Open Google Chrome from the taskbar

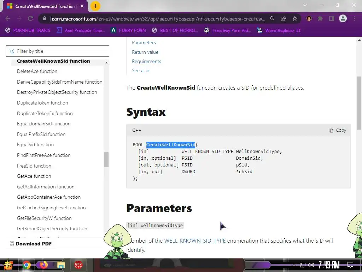pos(26,265)
